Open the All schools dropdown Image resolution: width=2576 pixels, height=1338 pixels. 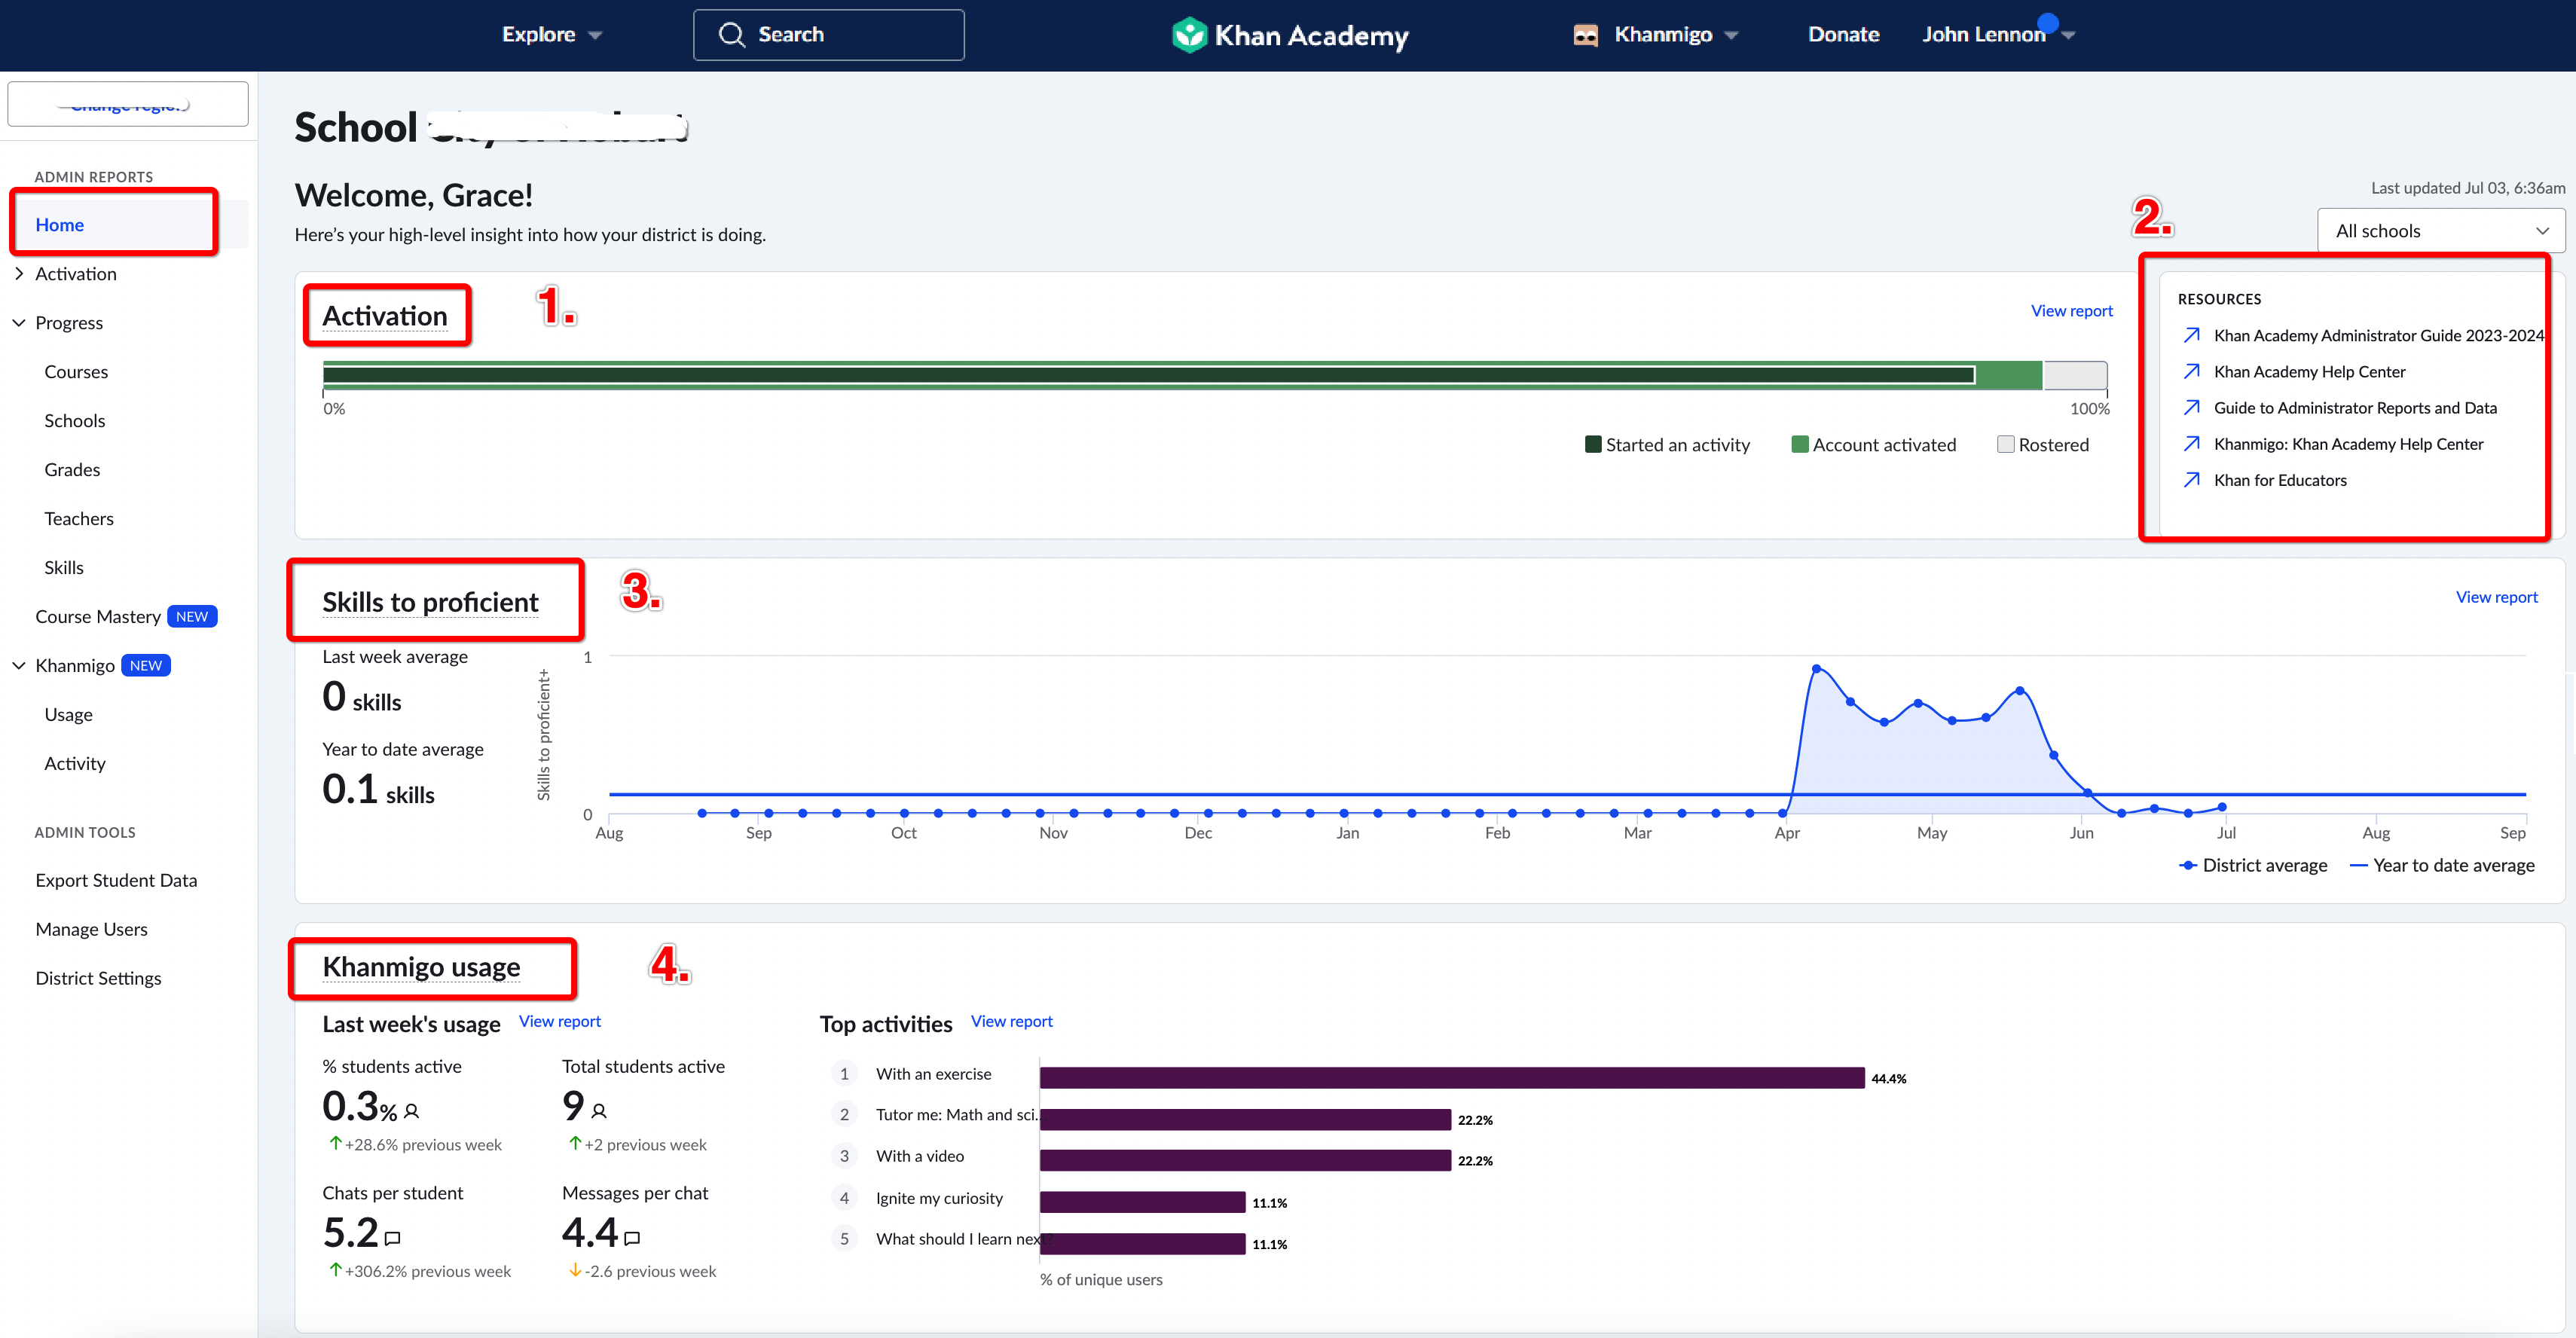coord(2440,231)
